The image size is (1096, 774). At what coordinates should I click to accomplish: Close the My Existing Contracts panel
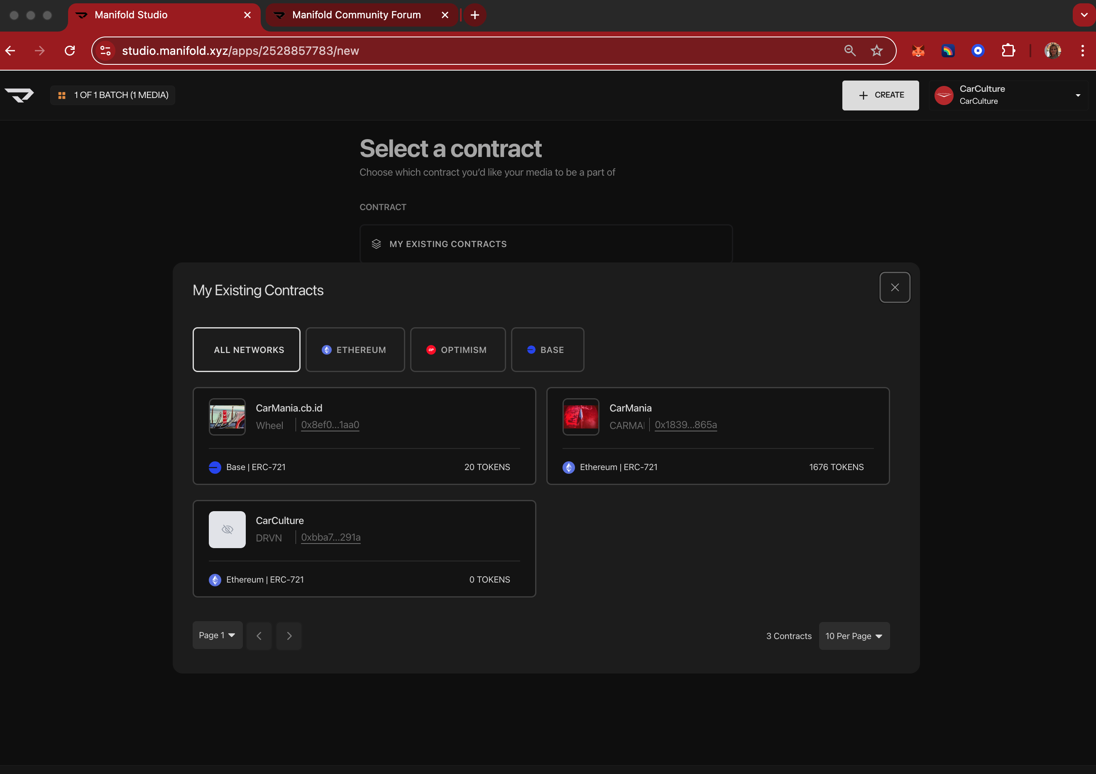point(895,287)
